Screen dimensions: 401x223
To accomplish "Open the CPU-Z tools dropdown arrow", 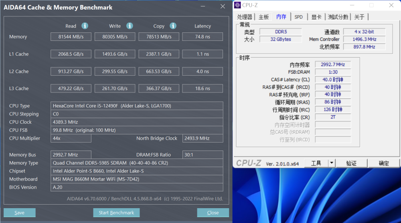I will point(332,163).
